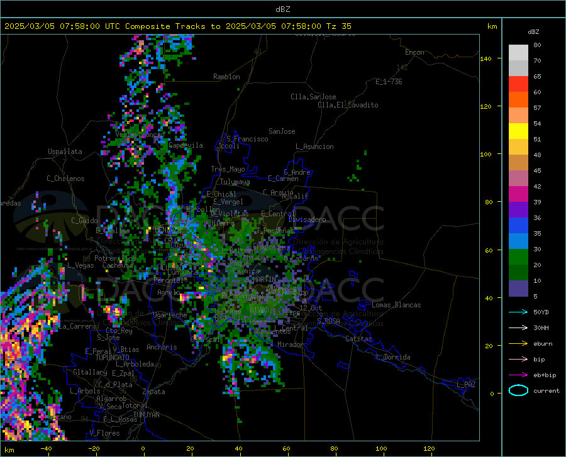Click the 'E_1-736' map label
Image resolution: width=566 pixels, height=457 pixels.
389,82
